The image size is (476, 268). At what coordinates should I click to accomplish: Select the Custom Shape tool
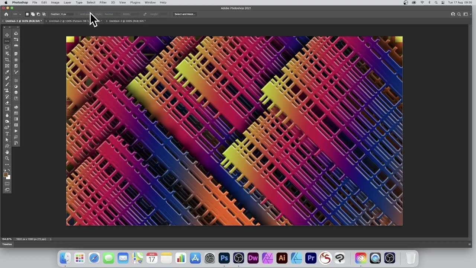coord(7,146)
